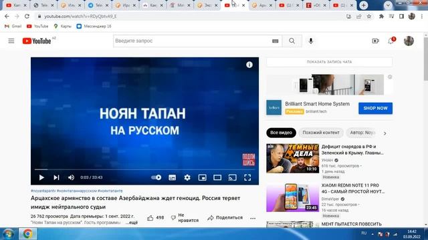Open Chrome three-dot menu
The width and height of the screenshot is (428, 240).
tap(422, 16)
